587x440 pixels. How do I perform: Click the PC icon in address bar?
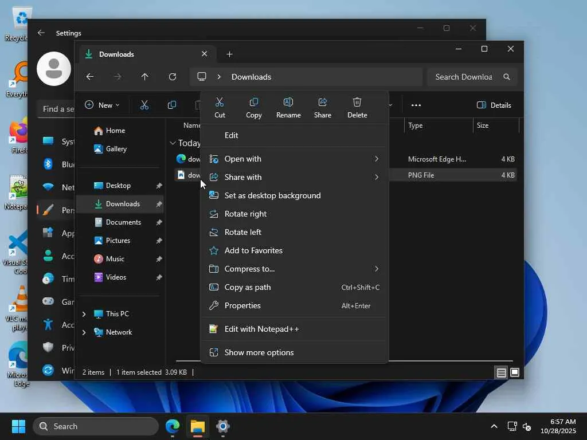tap(202, 77)
